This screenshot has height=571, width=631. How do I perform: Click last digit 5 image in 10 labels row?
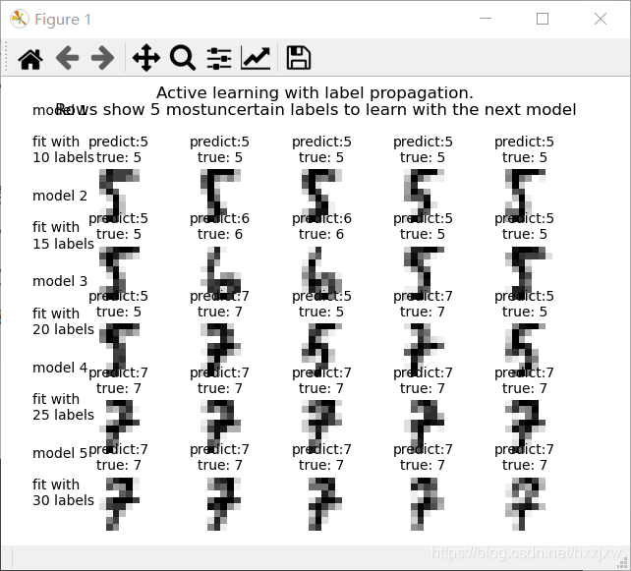[x=525, y=196]
